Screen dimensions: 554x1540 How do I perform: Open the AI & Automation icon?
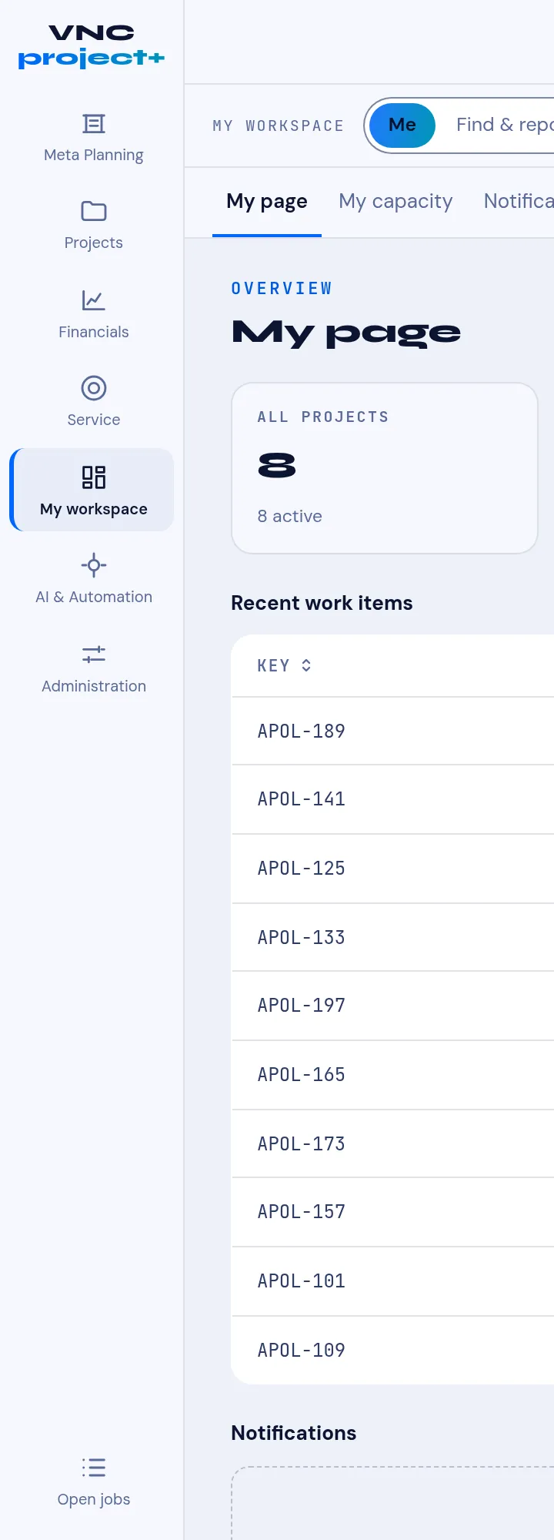tap(94, 565)
